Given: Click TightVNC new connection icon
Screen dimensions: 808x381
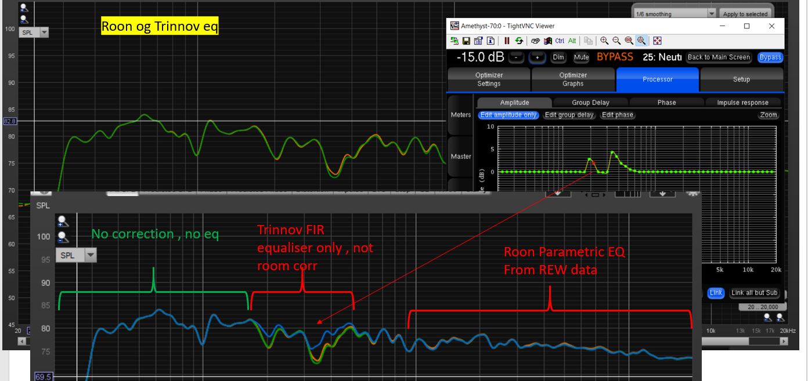Looking at the screenshot, I should click(454, 41).
